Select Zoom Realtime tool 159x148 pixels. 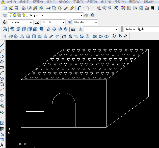coord(104,8)
